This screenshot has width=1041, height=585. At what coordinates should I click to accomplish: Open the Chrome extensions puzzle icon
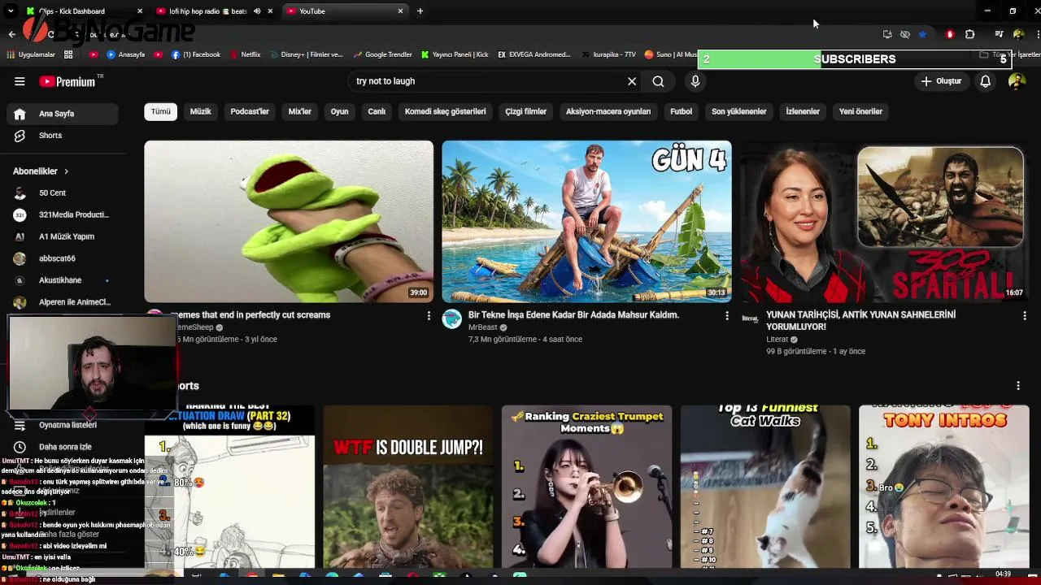click(969, 34)
